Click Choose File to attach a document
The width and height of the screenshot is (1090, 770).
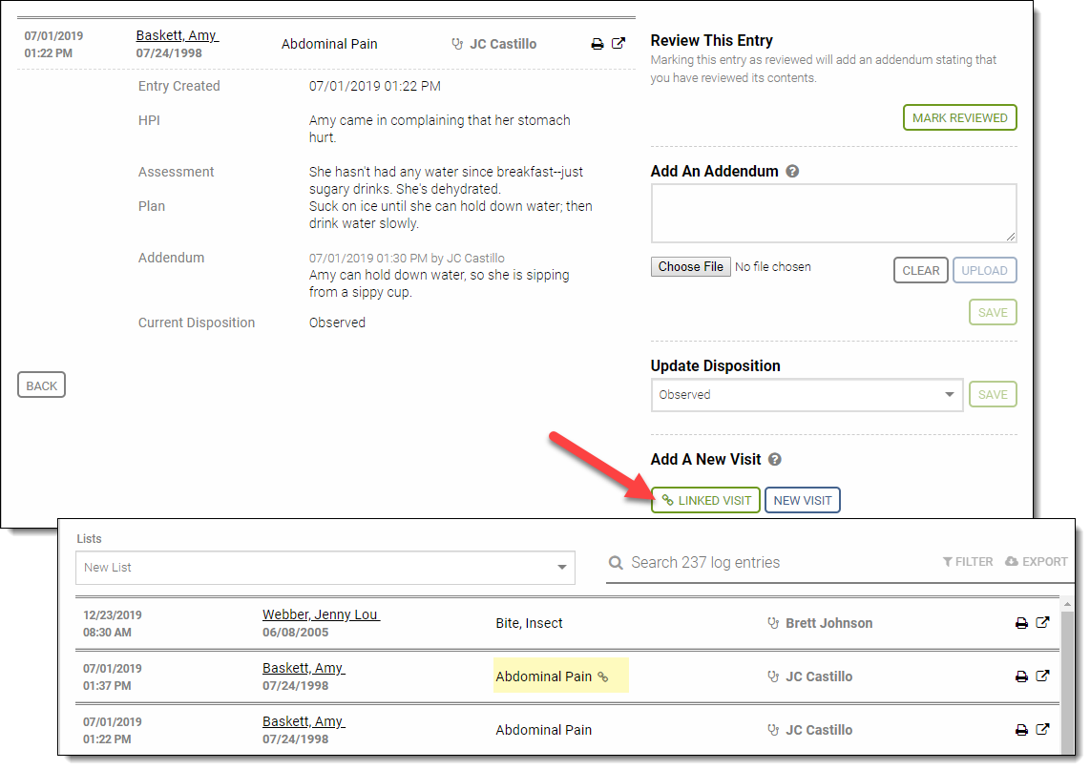[691, 267]
